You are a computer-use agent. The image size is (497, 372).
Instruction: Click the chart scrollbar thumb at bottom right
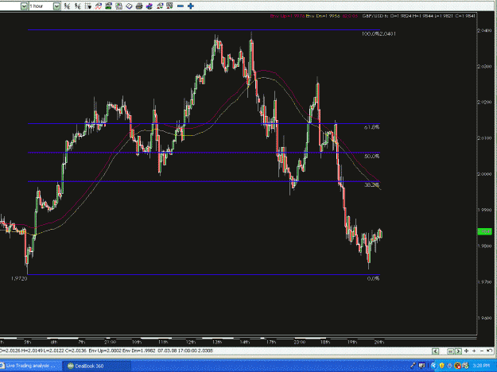click(x=450, y=351)
